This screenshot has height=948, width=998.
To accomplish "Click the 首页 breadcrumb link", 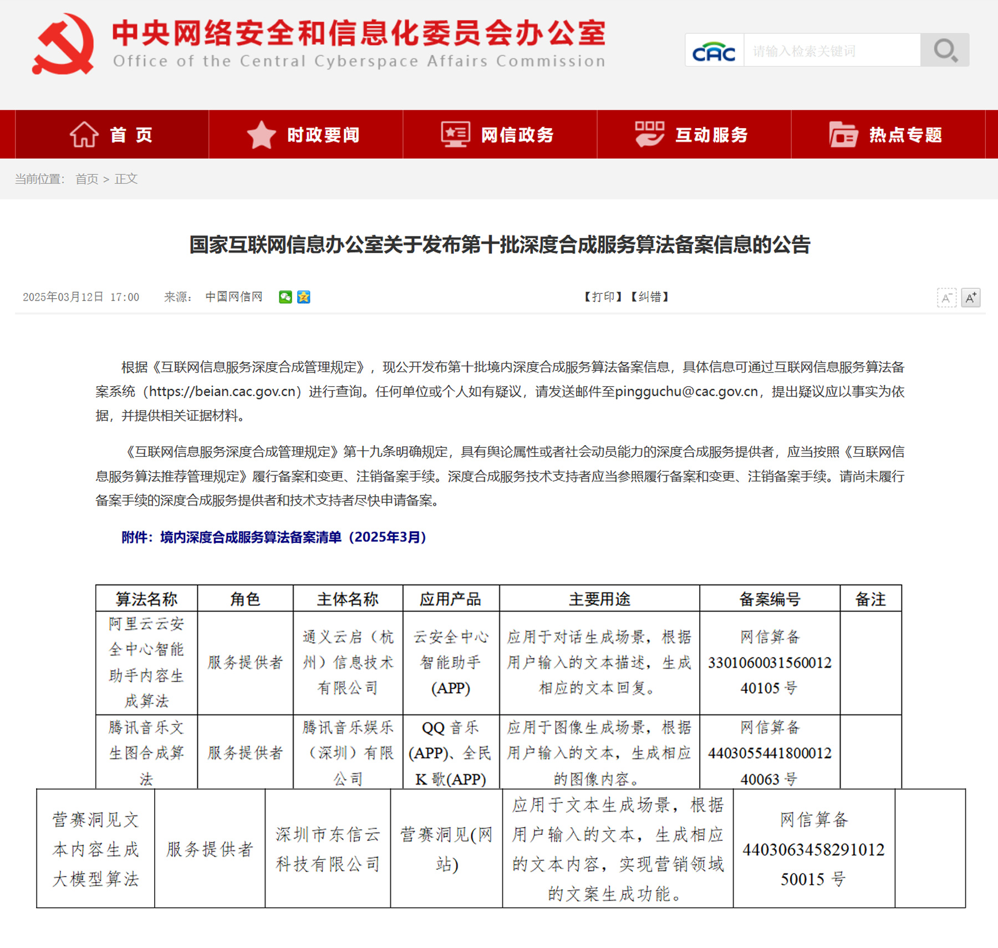I will (86, 179).
